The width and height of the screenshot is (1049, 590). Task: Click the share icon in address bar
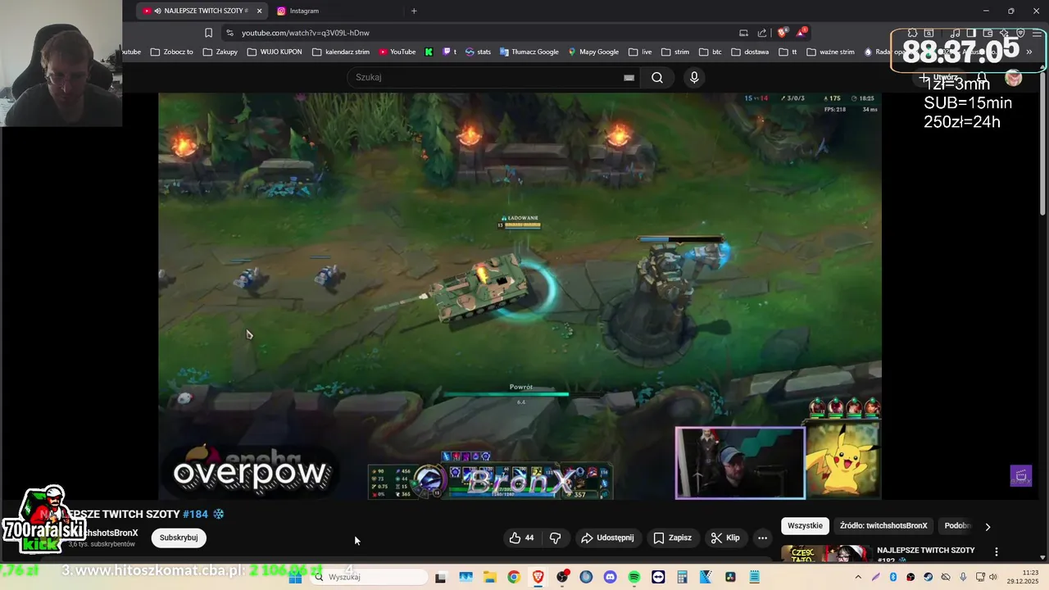(x=762, y=33)
